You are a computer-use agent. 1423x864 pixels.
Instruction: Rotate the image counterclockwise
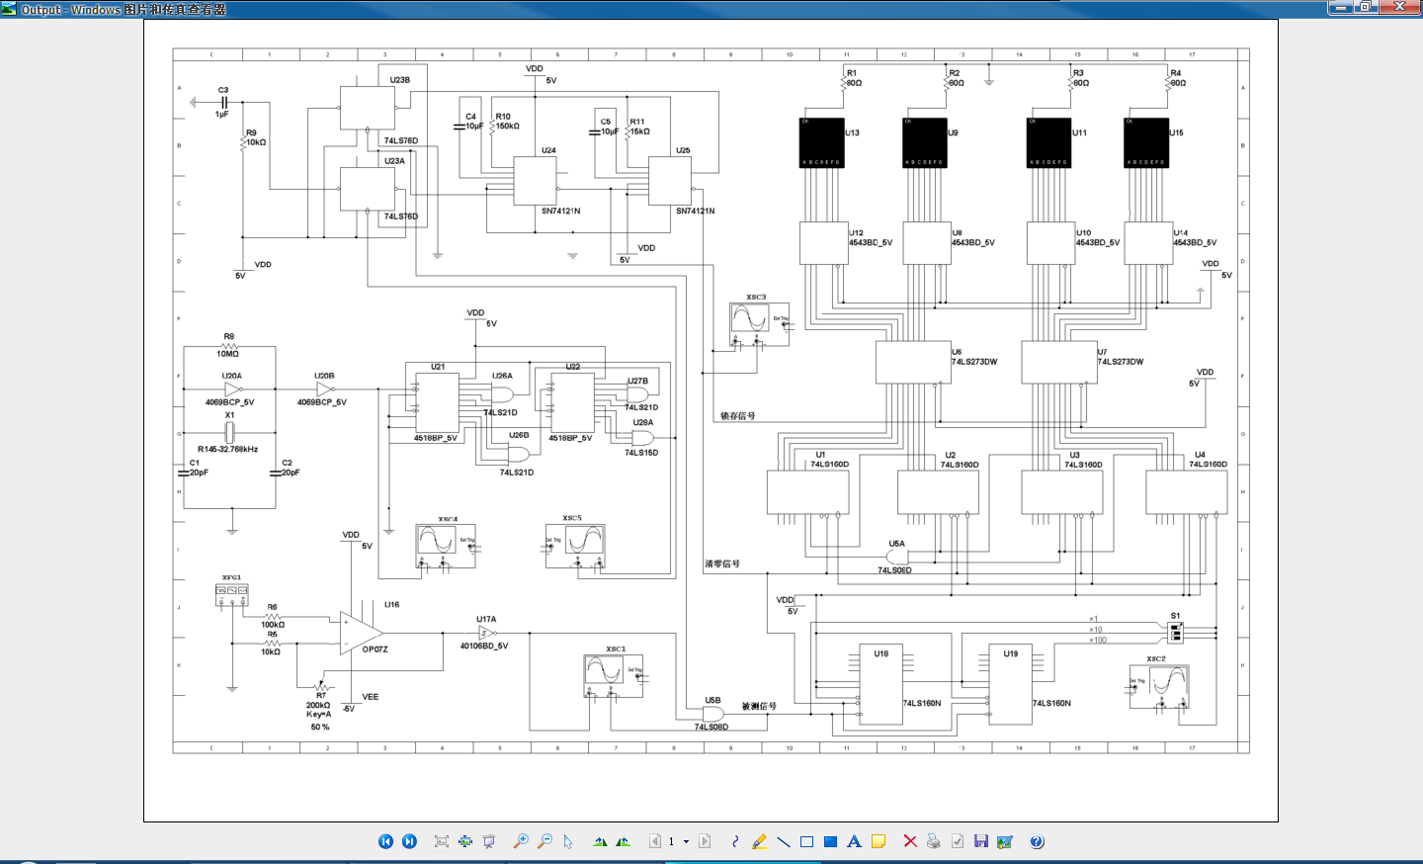pyautogui.click(x=624, y=841)
